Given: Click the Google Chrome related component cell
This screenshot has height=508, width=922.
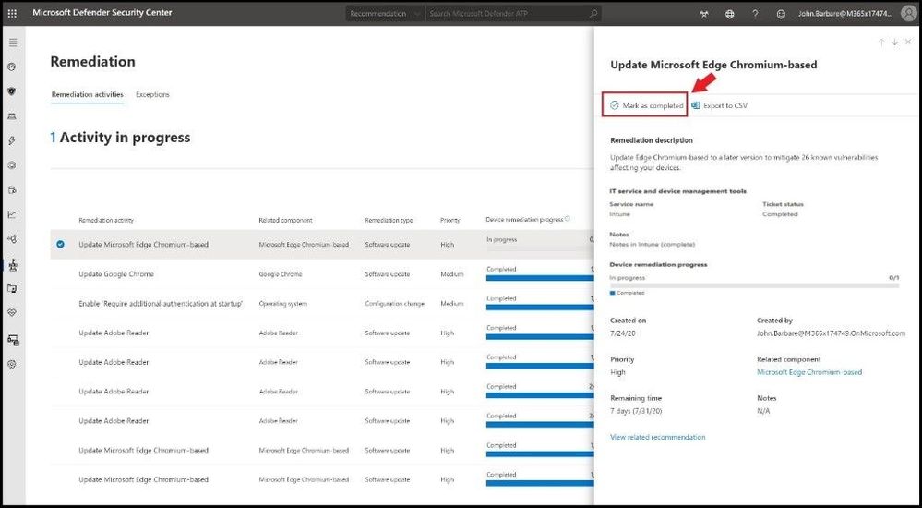Looking at the screenshot, I should click(x=280, y=274).
